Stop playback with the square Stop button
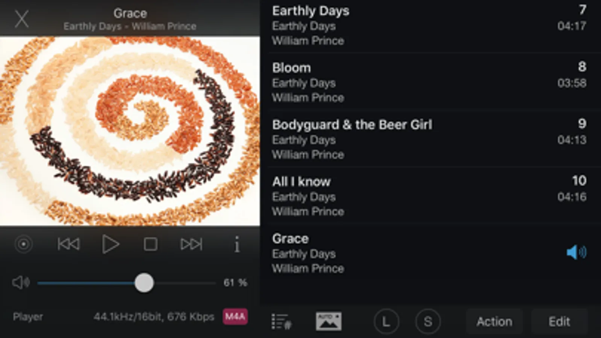 pyautogui.click(x=150, y=244)
